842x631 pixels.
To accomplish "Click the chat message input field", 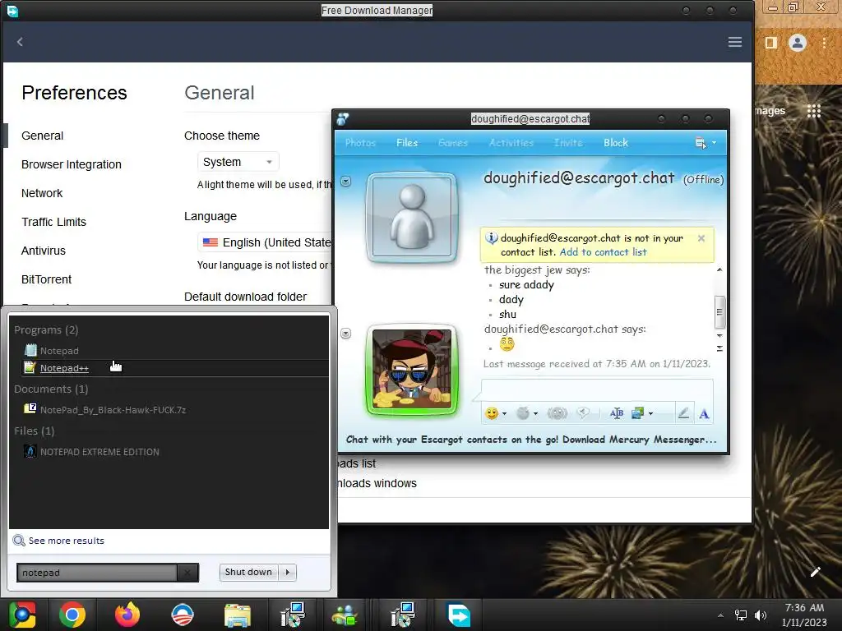I will tap(597, 389).
